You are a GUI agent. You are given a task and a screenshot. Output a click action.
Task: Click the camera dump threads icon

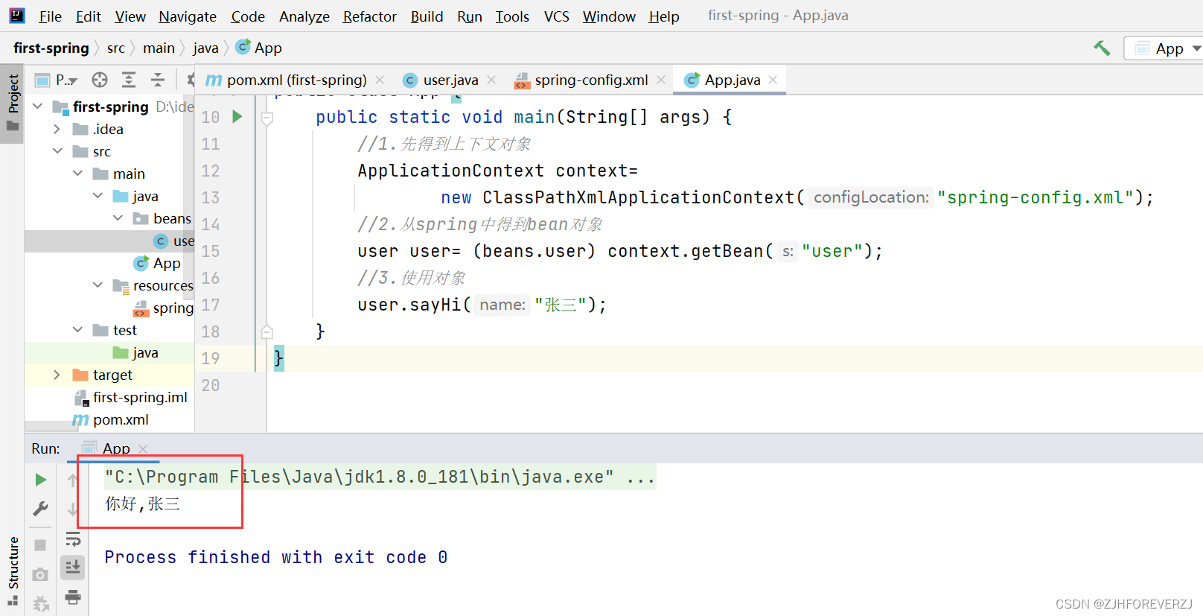click(x=41, y=574)
